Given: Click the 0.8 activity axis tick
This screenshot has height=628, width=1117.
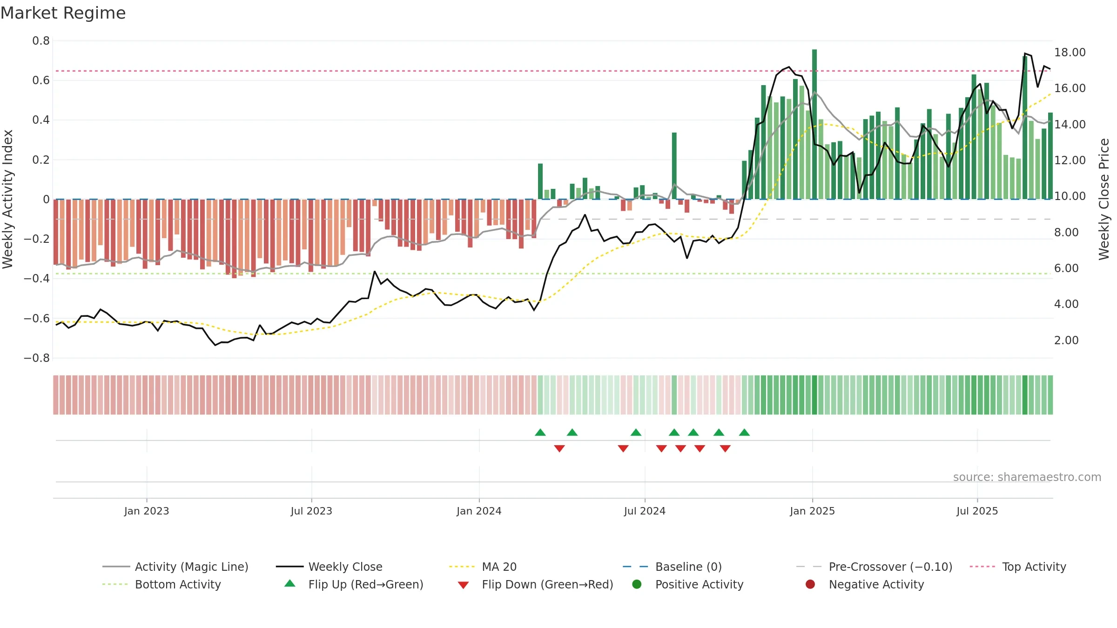Looking at the screenshot, I should (41, 41).
